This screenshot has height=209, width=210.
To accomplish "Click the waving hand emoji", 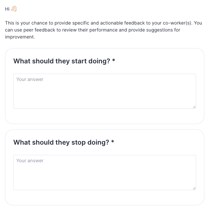I will pos(14,9).
